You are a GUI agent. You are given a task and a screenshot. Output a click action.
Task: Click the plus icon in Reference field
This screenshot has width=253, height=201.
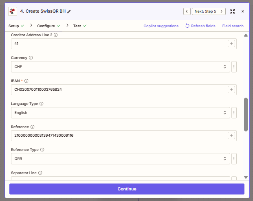[231, 135]
